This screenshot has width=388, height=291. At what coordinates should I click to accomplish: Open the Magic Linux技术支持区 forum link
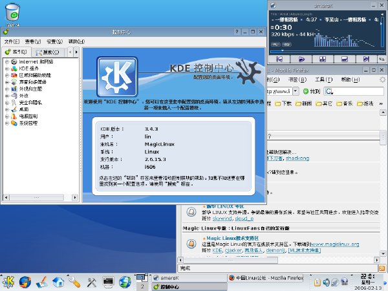point(233,238)
